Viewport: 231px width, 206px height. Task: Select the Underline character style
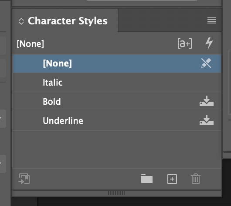(117, 121)
